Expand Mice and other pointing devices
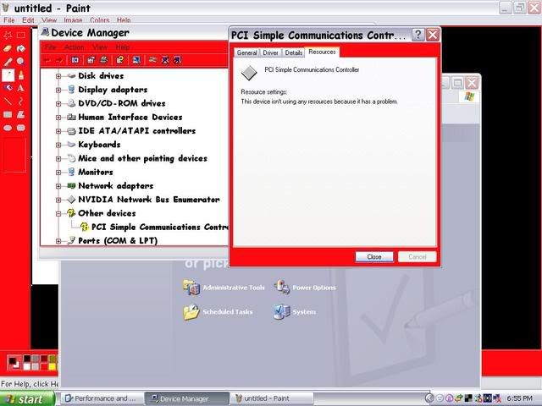This screenshot has height=406, width=542. point(58,158)
